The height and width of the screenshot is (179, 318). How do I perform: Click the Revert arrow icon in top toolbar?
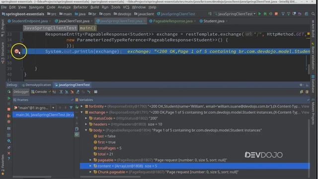(x=300, y=14)
